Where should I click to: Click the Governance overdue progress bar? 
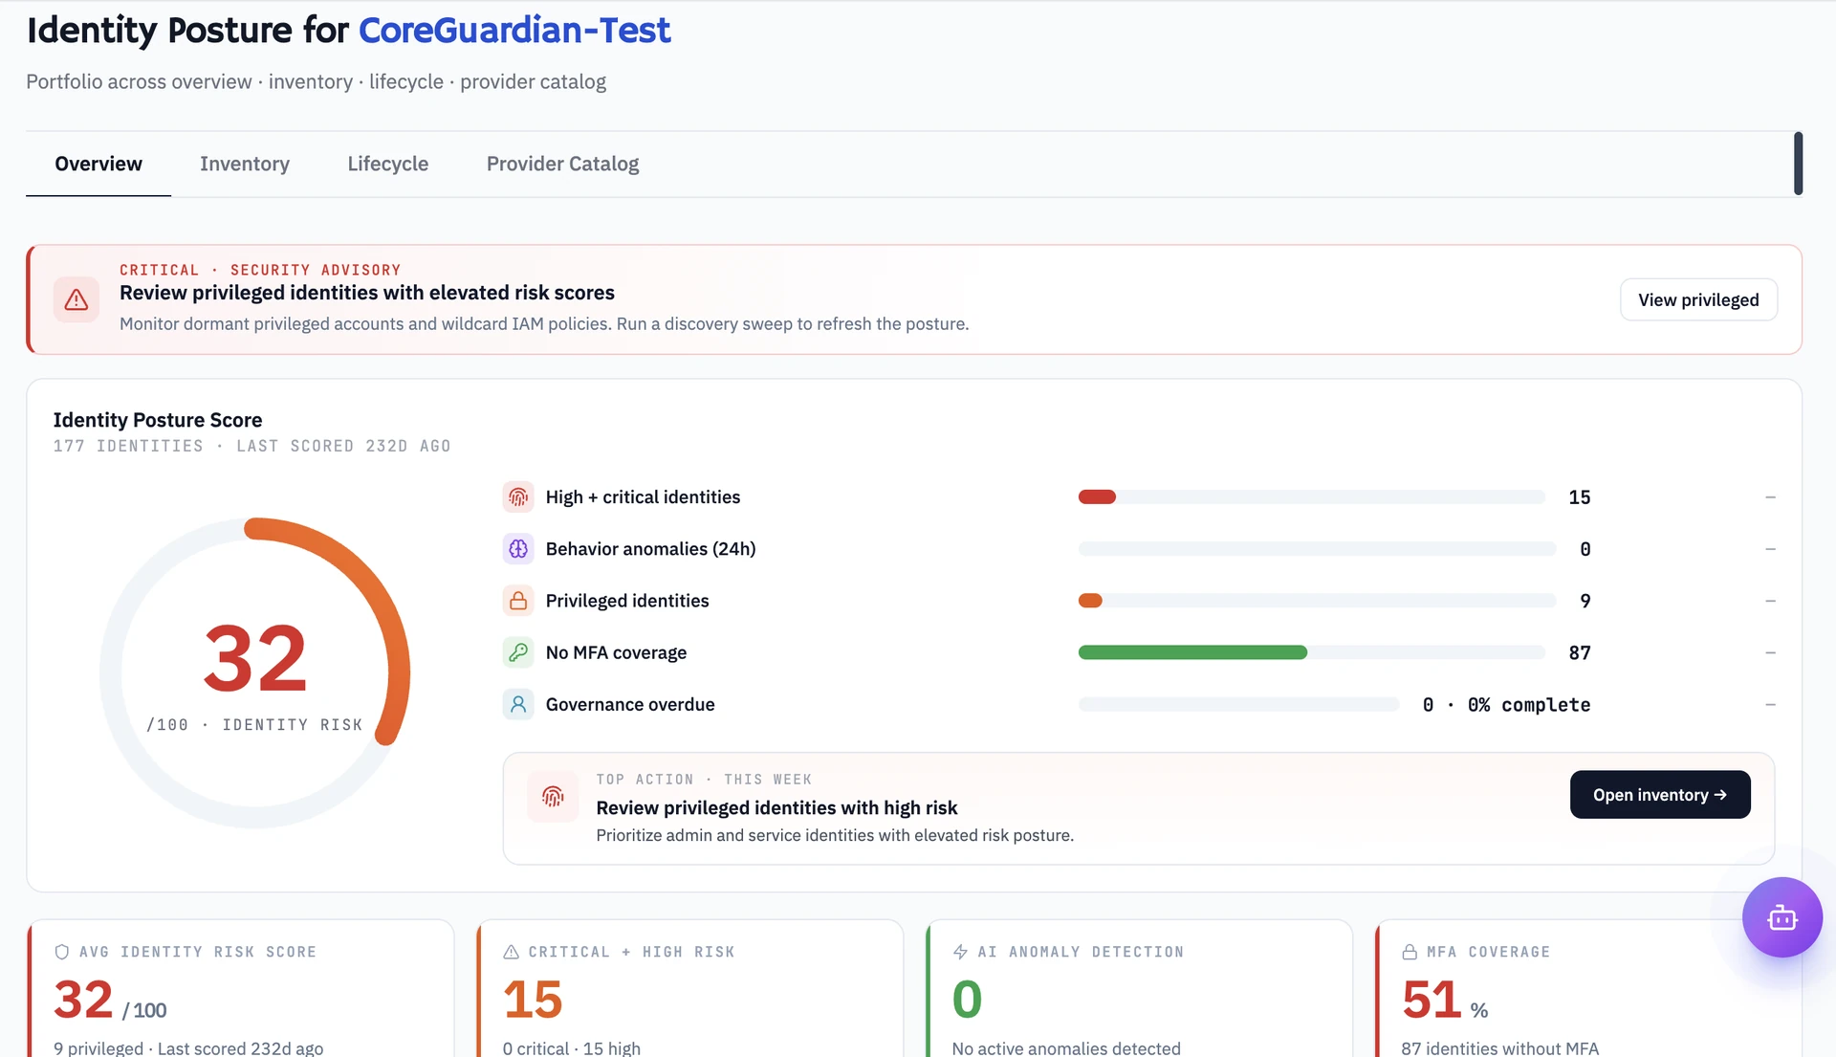(x=1239, y=704)
